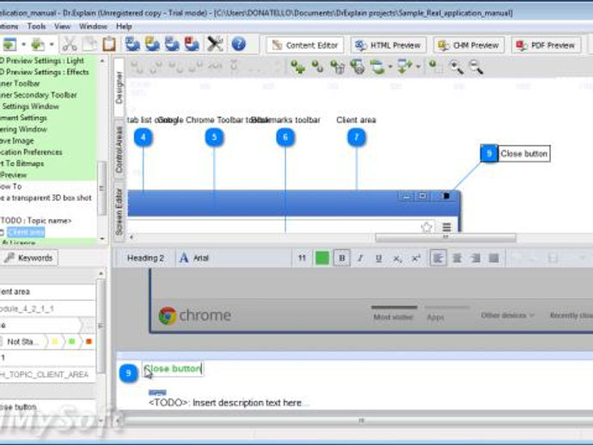
Task: Click green annotation bubble with dotted box
Action: pos(435,67)
